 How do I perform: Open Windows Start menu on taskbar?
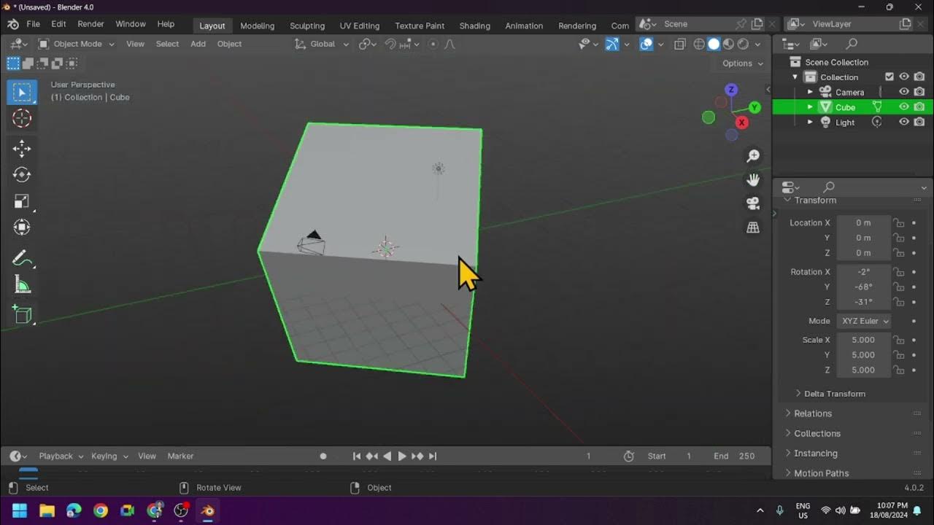pyautogui.click(x=20, y=510)
